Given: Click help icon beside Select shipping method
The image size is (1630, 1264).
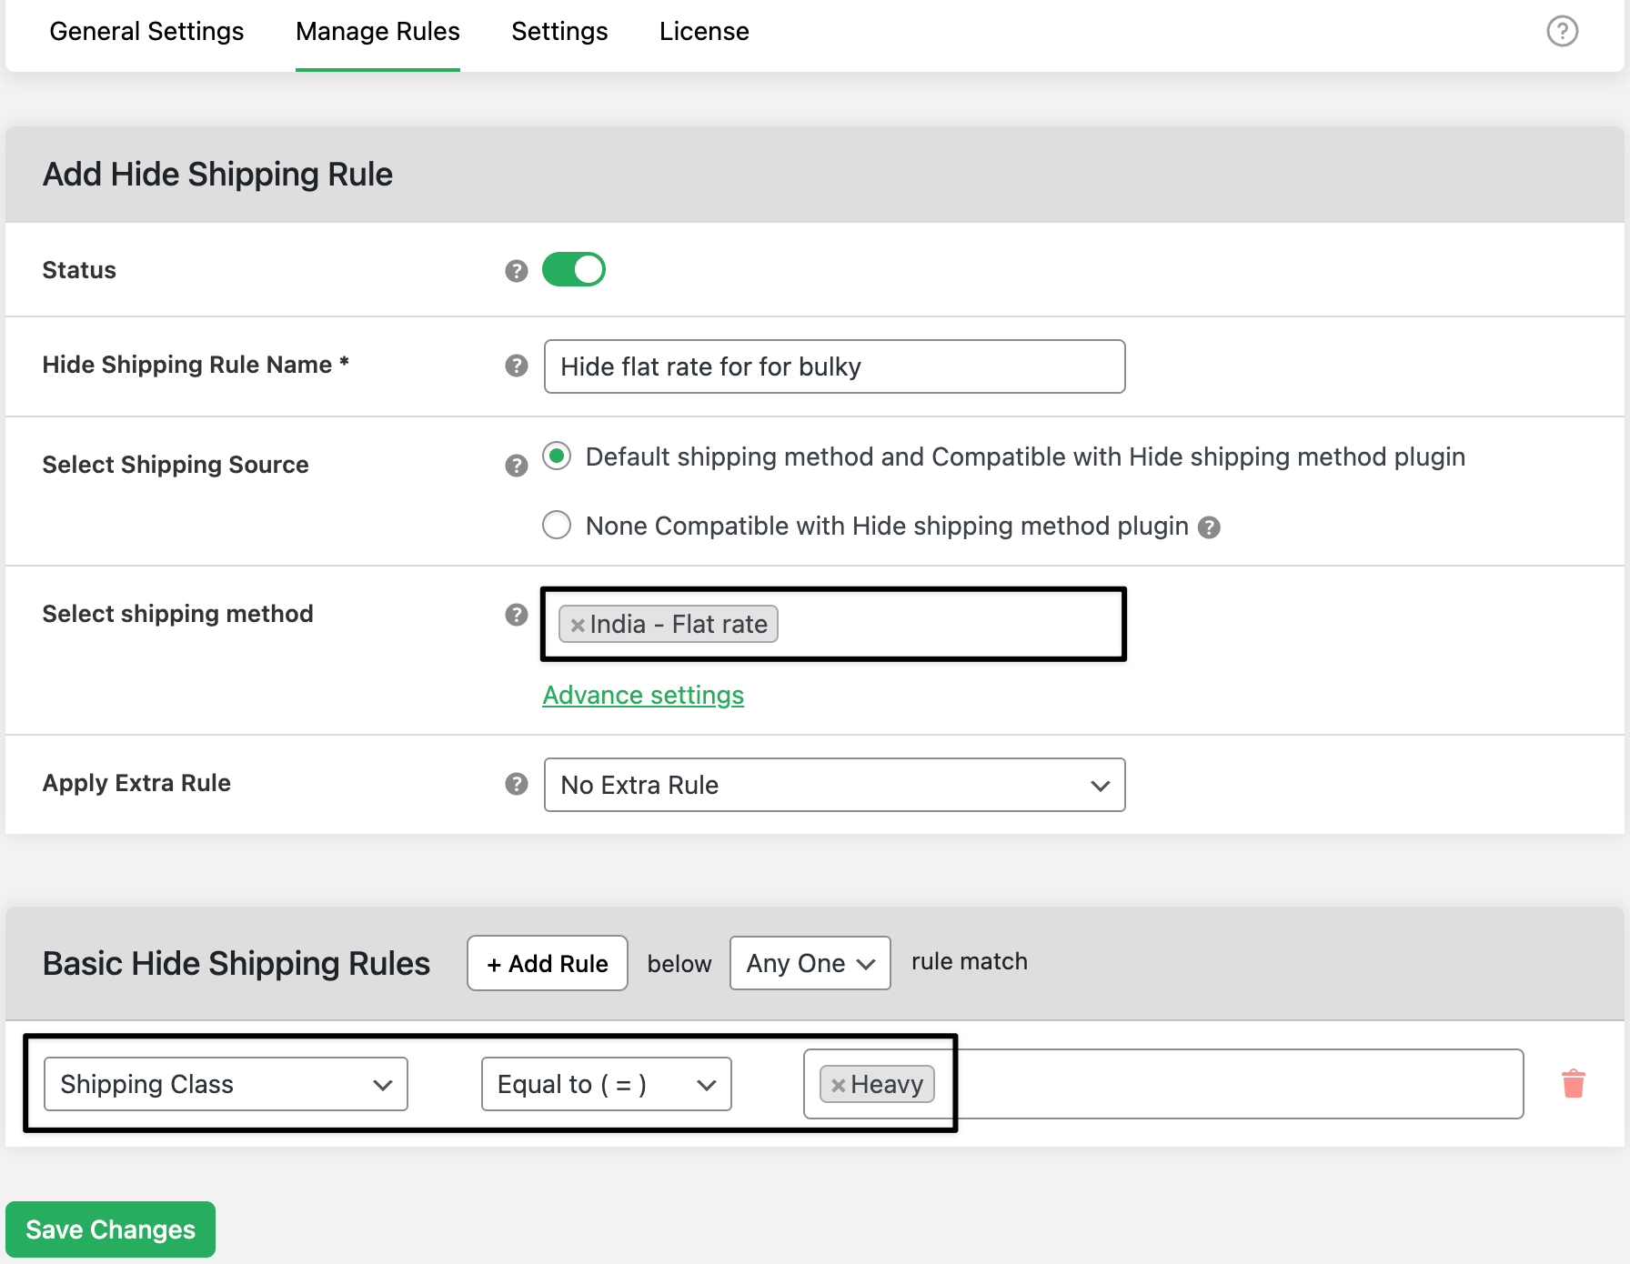Looking at the screenshot, I should point(517,615).
